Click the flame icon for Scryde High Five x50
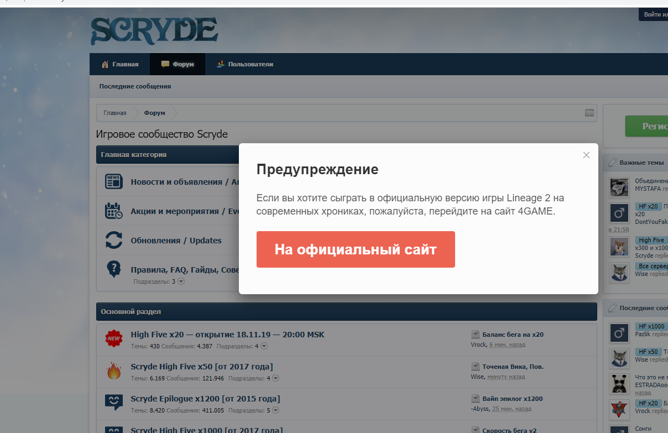The width and height of the screenshot is (668, 433). (x=114, y=371)
